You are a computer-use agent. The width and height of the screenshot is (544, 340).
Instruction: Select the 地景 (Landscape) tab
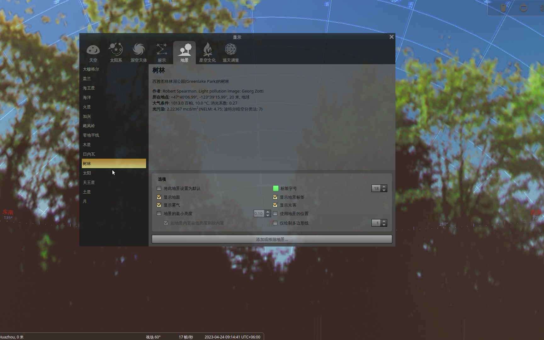coord(184,53)
